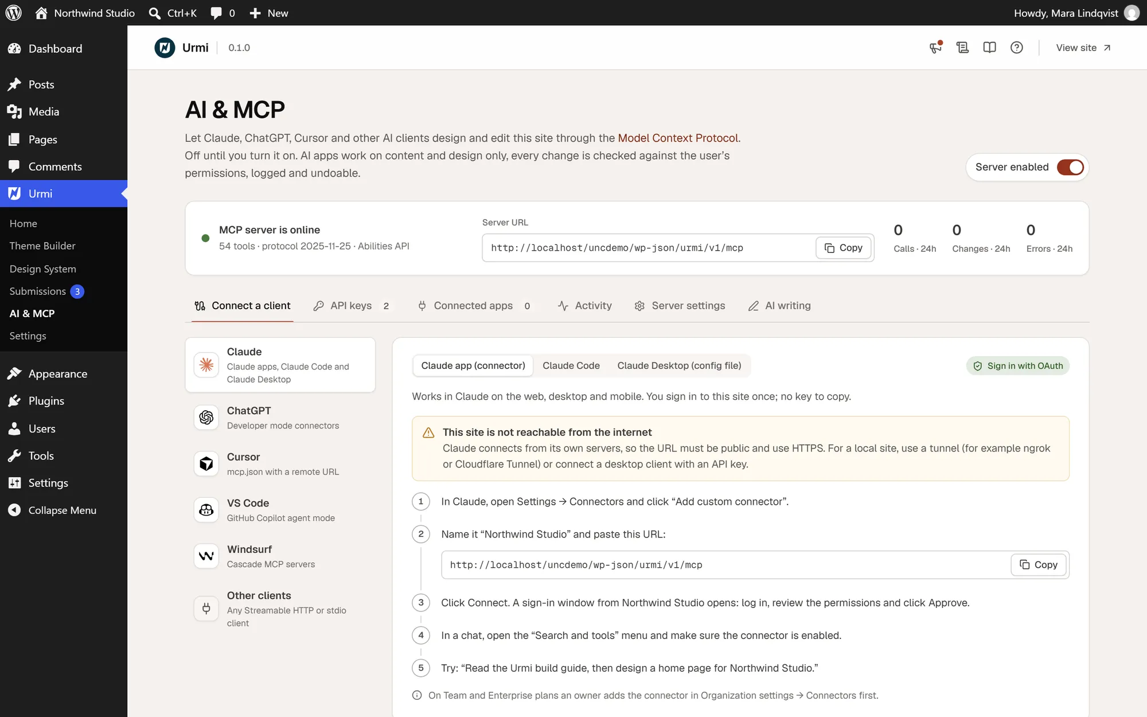Select Claude Desktop (config file) option
This screenshot has width=1147, height=717.
(679, 365)
